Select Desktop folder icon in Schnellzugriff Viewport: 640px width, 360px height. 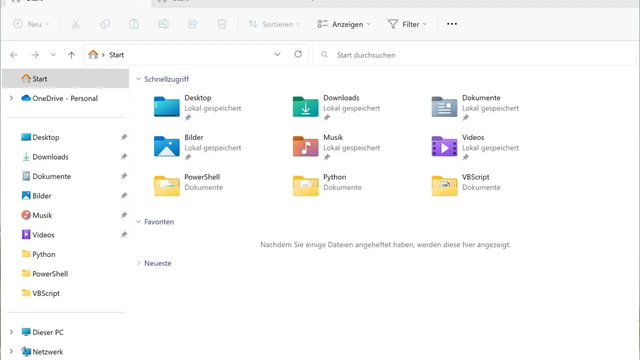pyautogui.click(x=167, y=106)
